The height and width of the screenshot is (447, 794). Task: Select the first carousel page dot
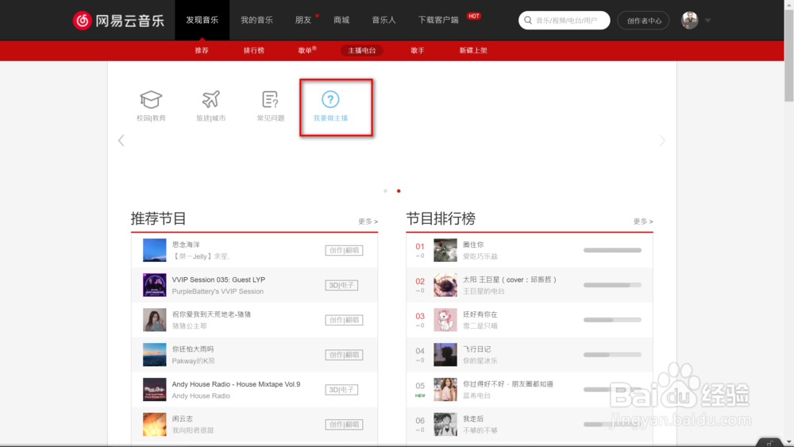point(385,191)
